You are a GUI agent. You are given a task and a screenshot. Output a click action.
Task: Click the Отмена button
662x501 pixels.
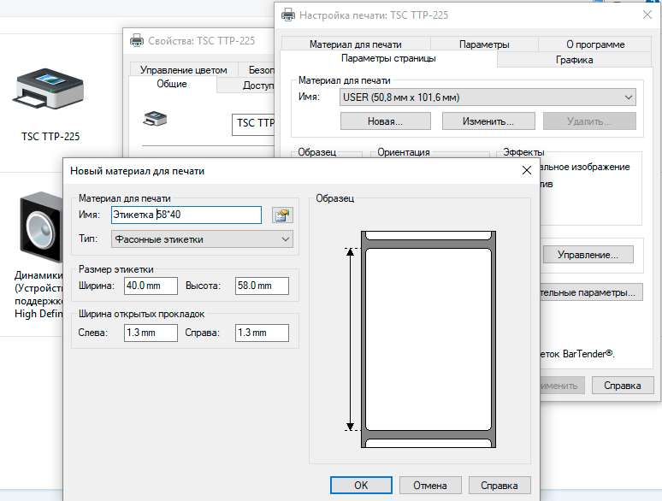pos(429,486)
